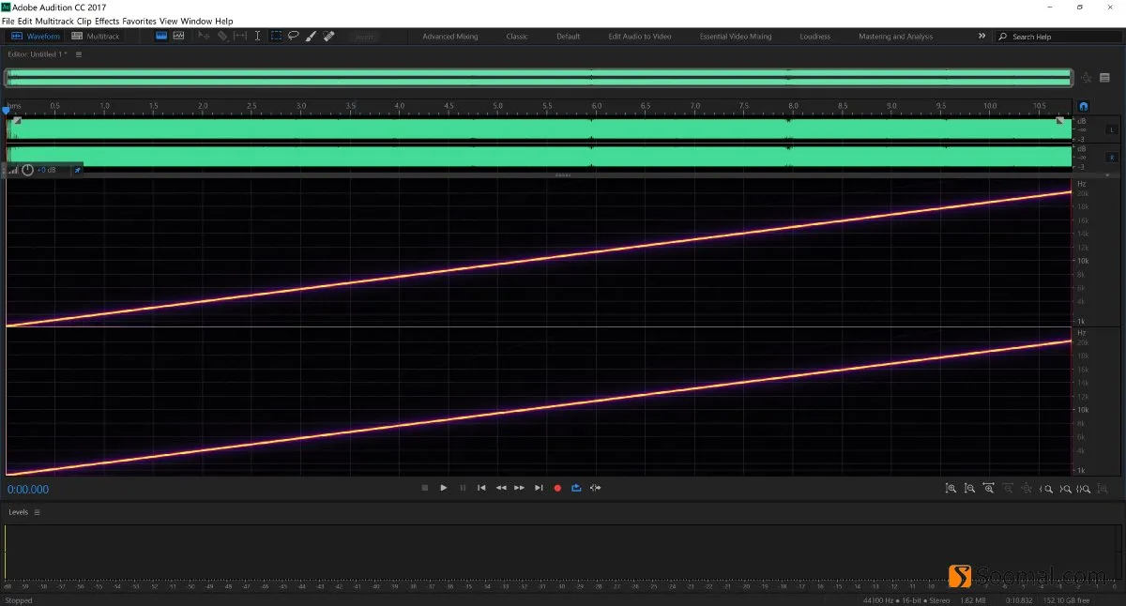
Task: Open the Levels panel menu
Action: (x=38, y=512)
